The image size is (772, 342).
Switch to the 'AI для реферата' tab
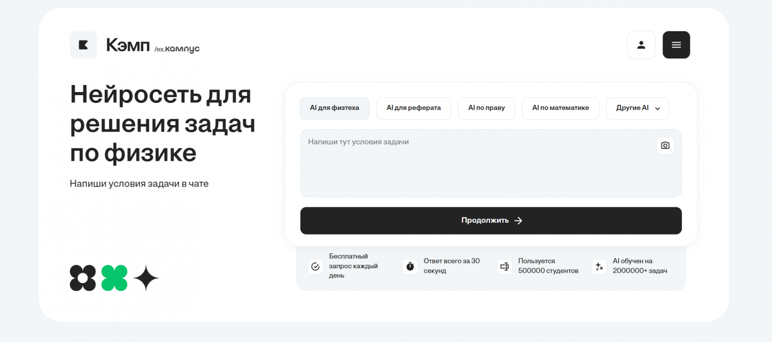(x=413, y=108)
